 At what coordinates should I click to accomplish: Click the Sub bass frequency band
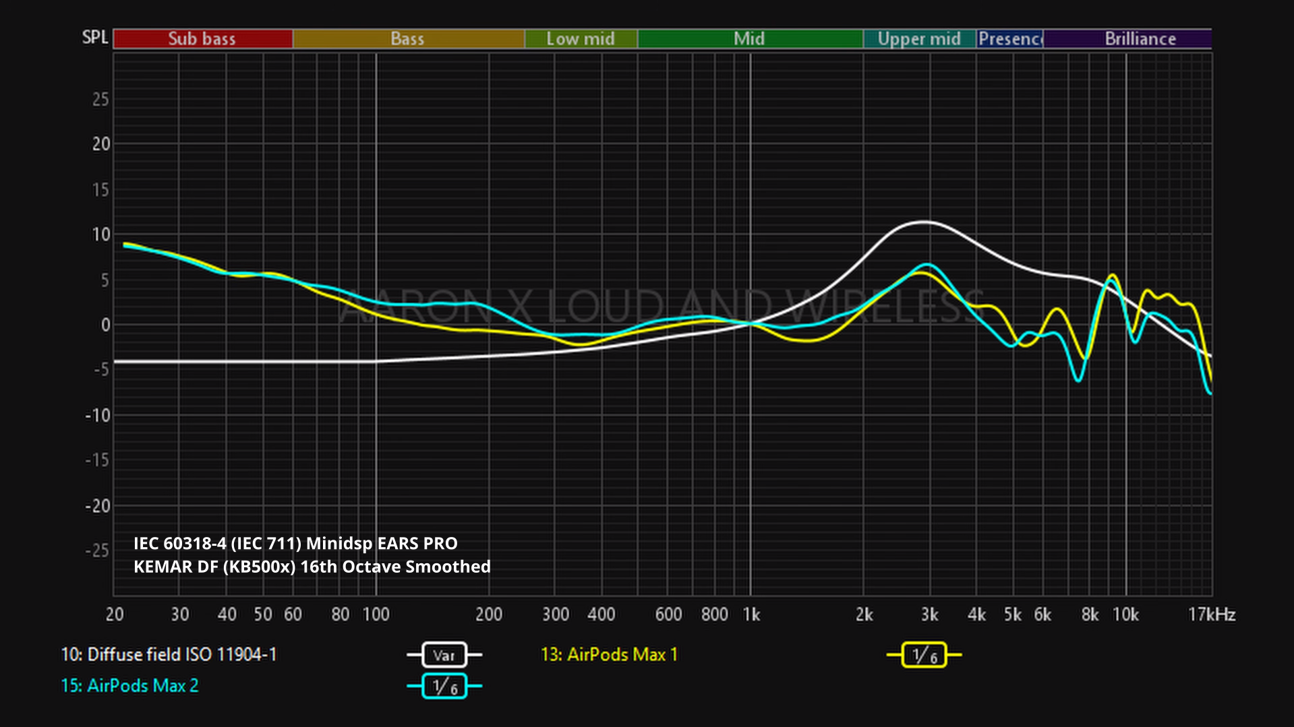tap(203, 38)
